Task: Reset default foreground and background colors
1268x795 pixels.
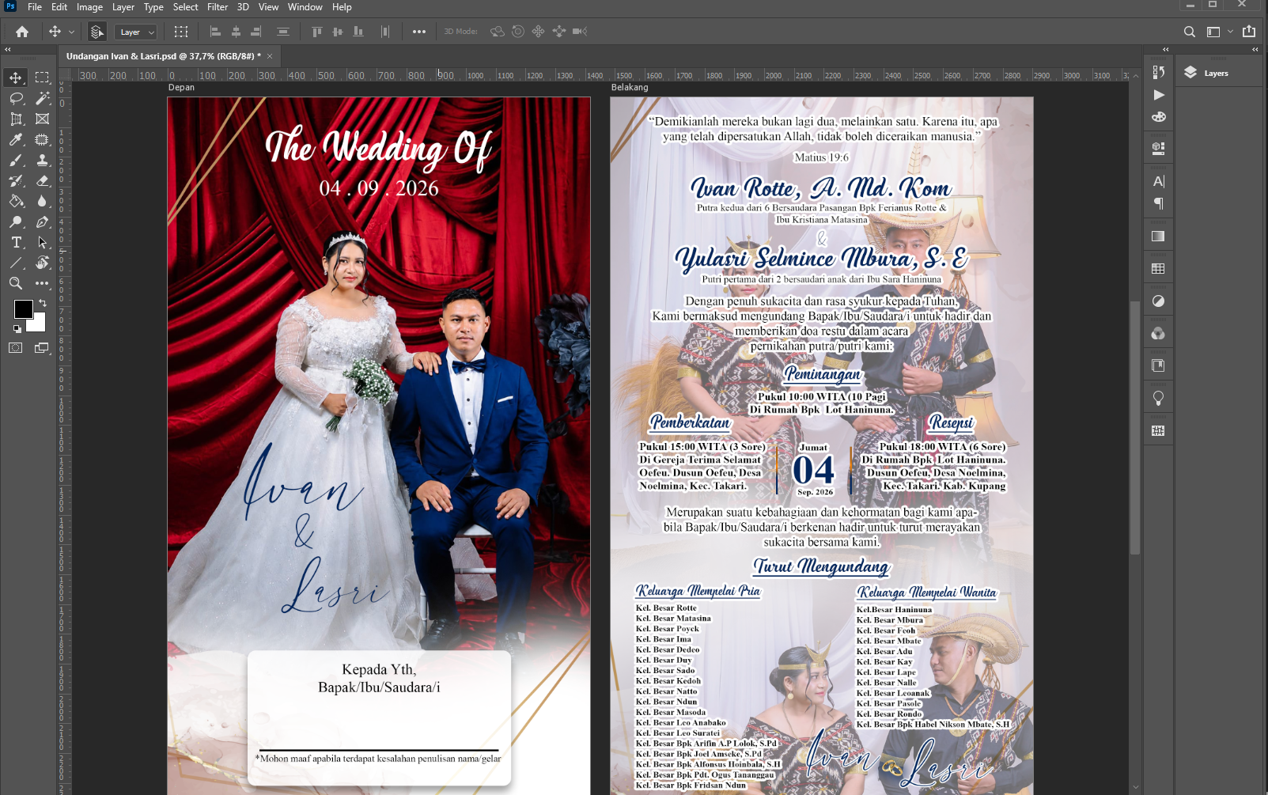Action: (x=17, y=328)
